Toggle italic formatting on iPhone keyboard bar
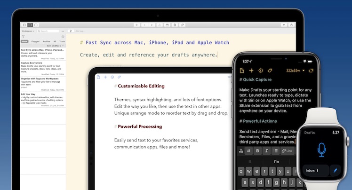Screen dimensions: 352x190 click(267, 151)
